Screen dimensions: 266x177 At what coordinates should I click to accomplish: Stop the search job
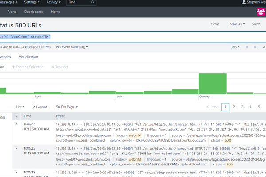coord(255,47)
